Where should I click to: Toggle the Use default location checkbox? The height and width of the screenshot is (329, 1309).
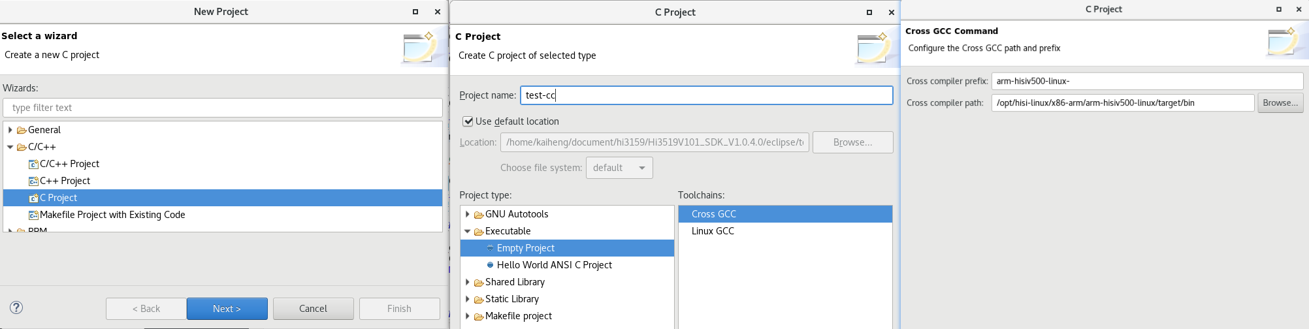coord(468,121)
